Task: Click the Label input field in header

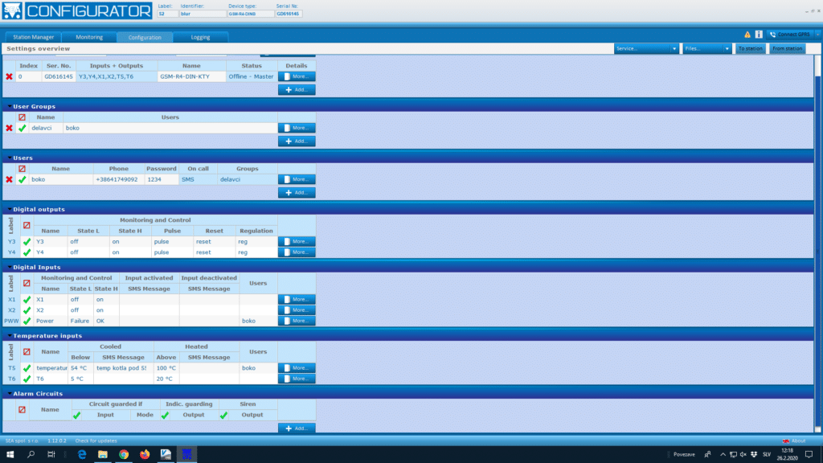Action: click(x=167, y=14)
